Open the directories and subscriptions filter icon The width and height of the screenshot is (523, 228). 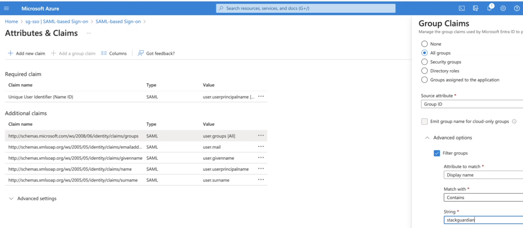tap(475, 8)
